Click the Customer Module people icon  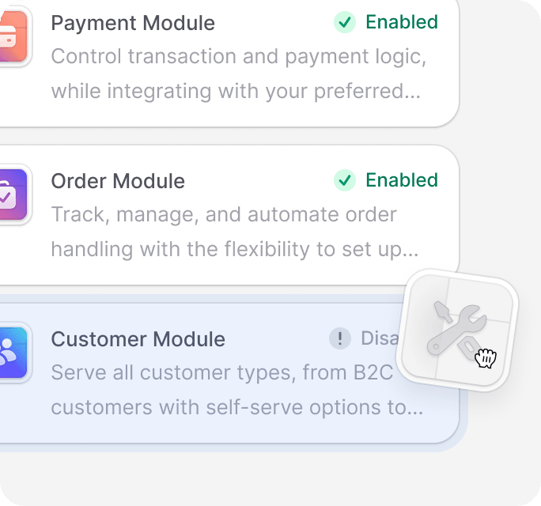[13, 353]
